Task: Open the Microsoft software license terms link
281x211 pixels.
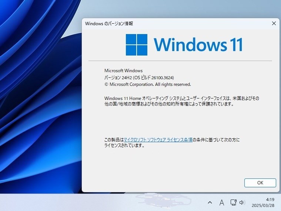Action: click(x=158, y=140)
